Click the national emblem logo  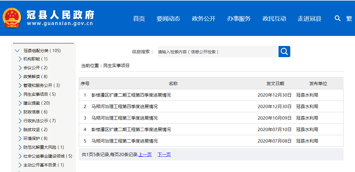12,18
